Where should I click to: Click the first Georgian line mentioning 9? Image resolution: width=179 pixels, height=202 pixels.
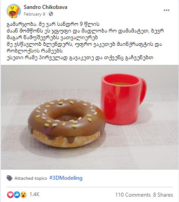point(53,24)
